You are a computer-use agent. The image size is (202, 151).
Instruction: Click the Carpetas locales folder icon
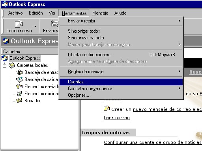click(12, 65)
